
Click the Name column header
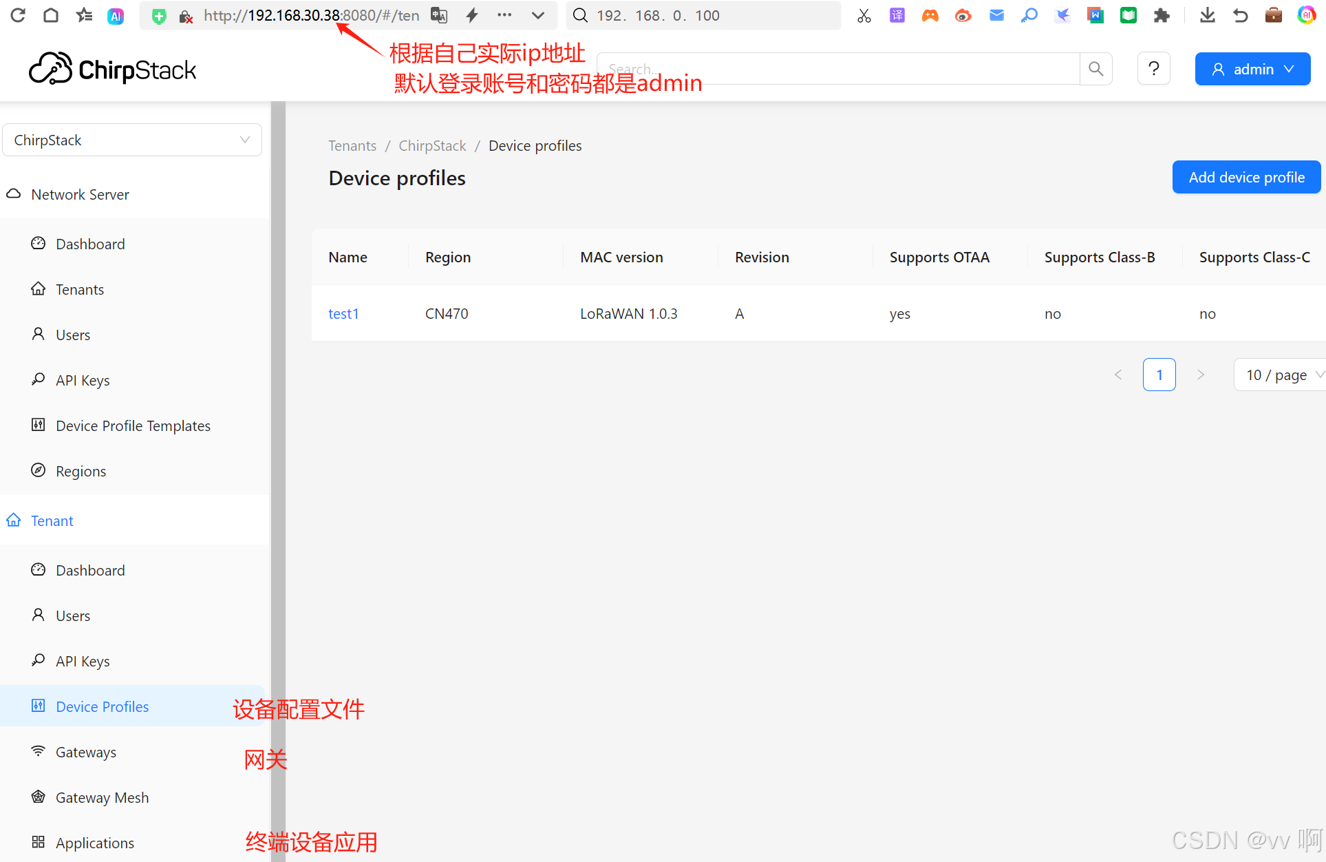tap(348, 257)
